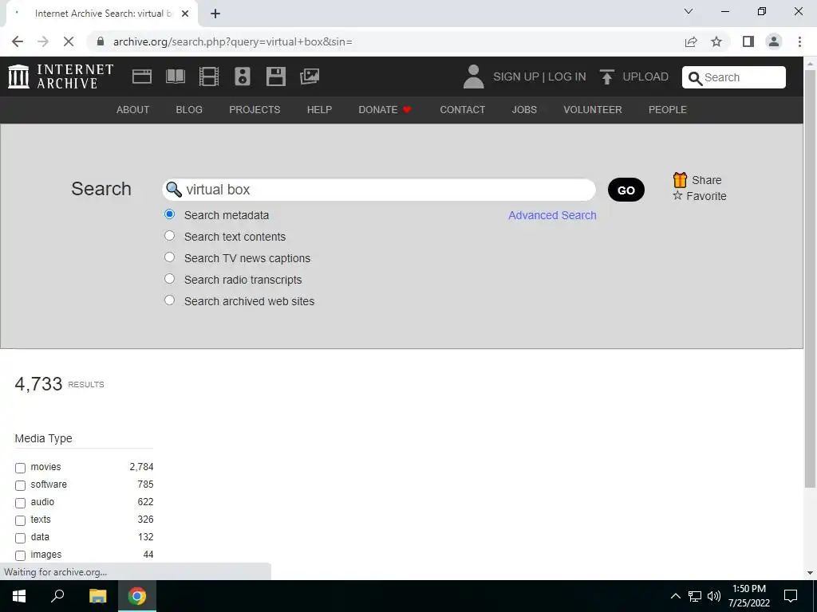Image resolution: width=817 pixels, height=612 pixels.
Task: Click magnifier icon in top-right search field
Action: (695, 78)
